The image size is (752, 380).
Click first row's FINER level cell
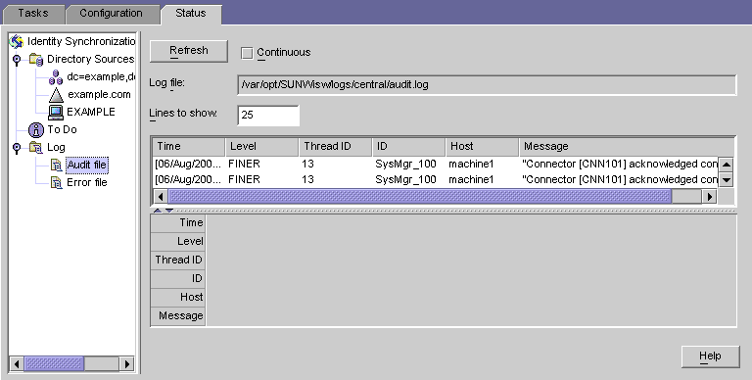(262, 165)
